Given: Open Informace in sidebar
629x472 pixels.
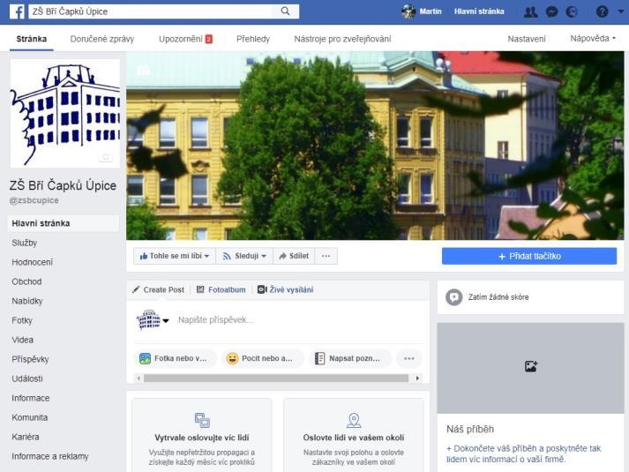Looking at the screenshot, I should point(31,398).
